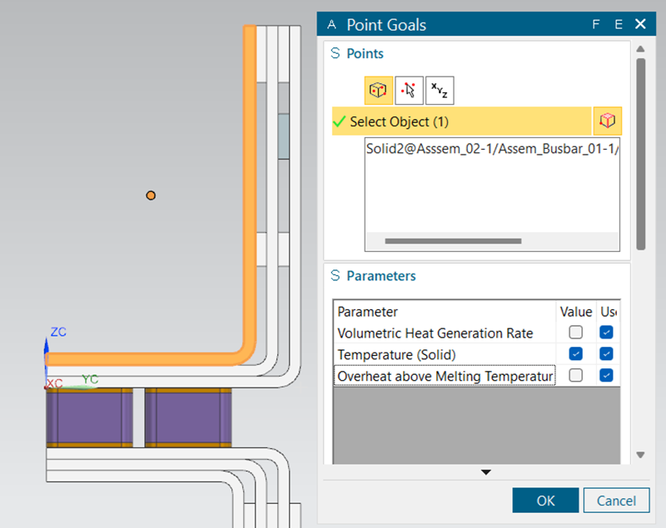Click the A icon in the Point Goals title bar
666x528 pixels.
coord(331,25)
